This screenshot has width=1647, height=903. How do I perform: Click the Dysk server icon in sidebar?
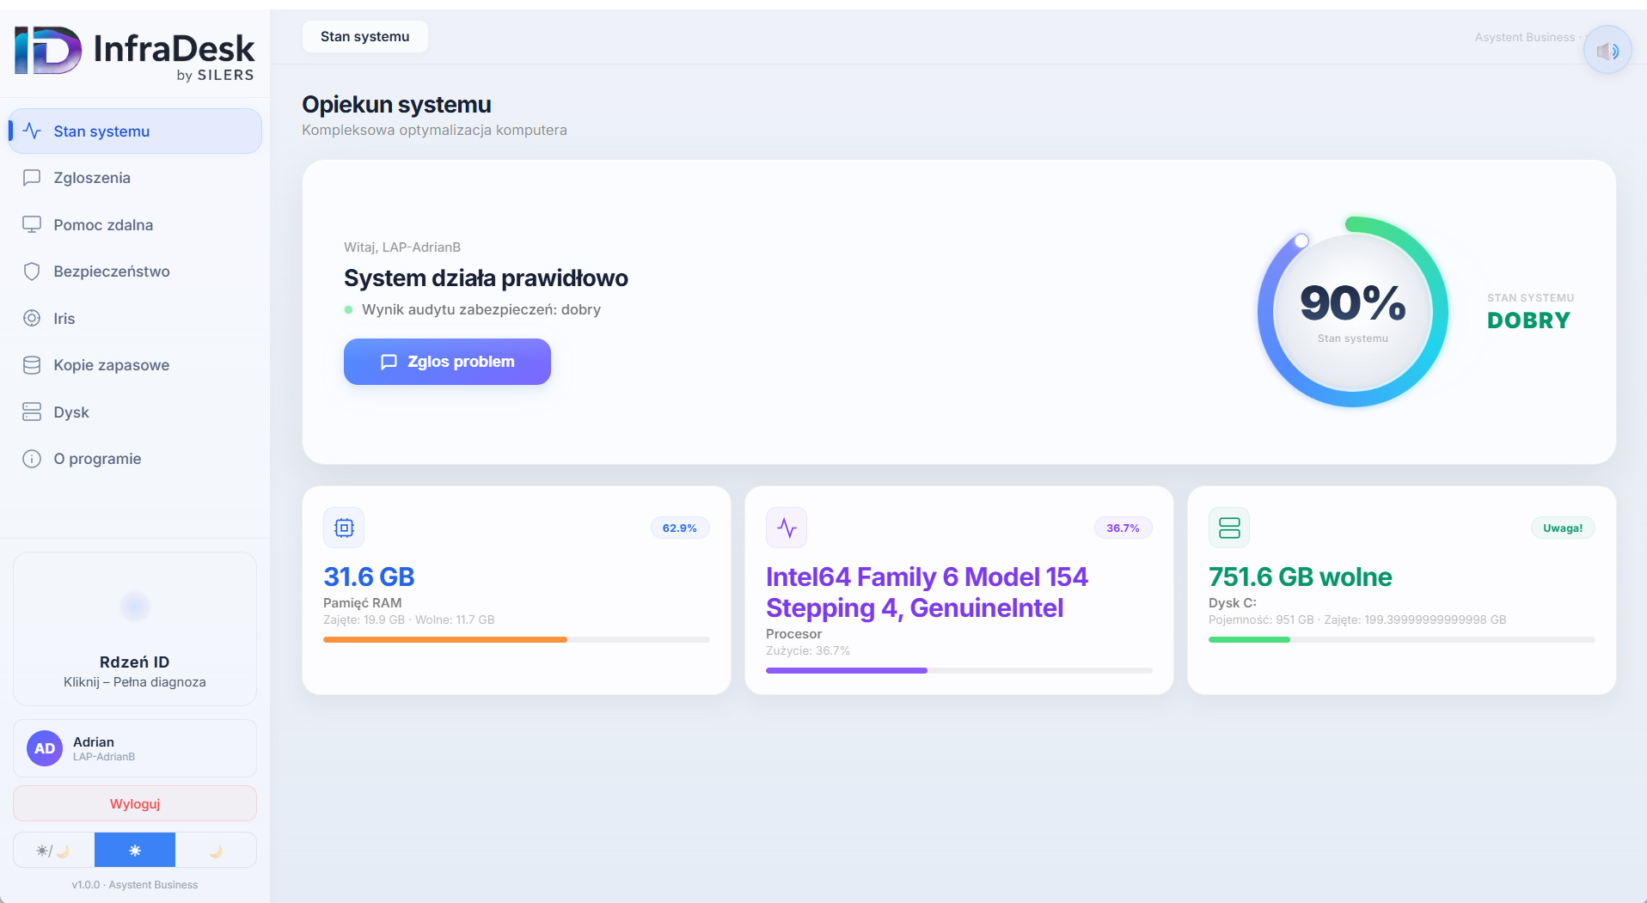tap(32, 412)
